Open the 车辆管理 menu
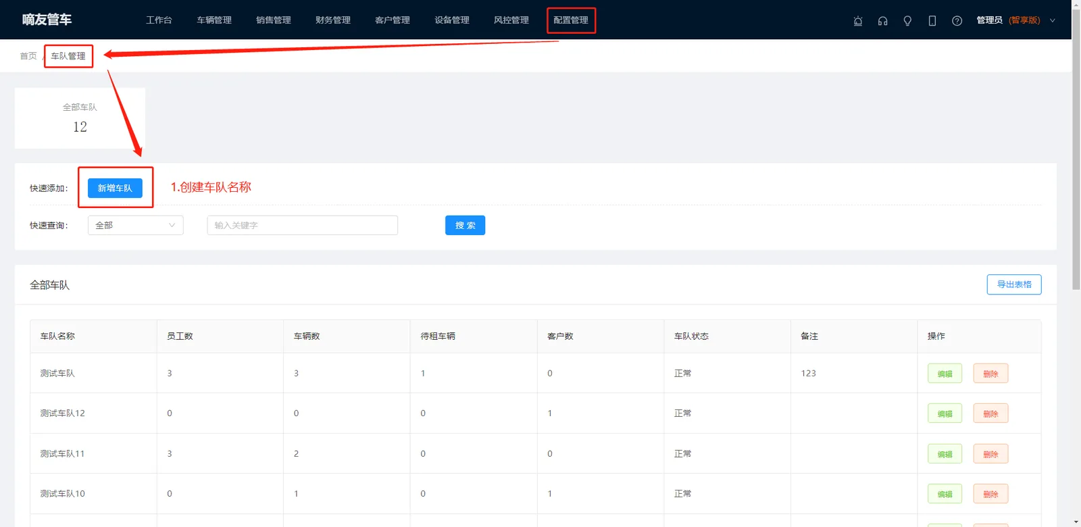Screen dimensions: 1081x527 pyautogui.click(x=214, y=20)
